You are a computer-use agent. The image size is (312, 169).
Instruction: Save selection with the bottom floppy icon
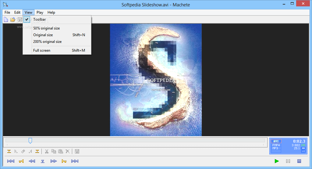click(77, 152)
